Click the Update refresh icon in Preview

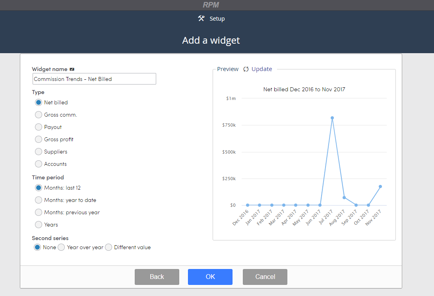(x=246, y=69)
